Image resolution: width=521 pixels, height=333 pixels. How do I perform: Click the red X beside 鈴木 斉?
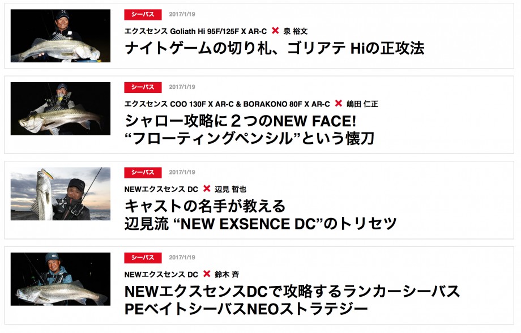coord(207,274)
